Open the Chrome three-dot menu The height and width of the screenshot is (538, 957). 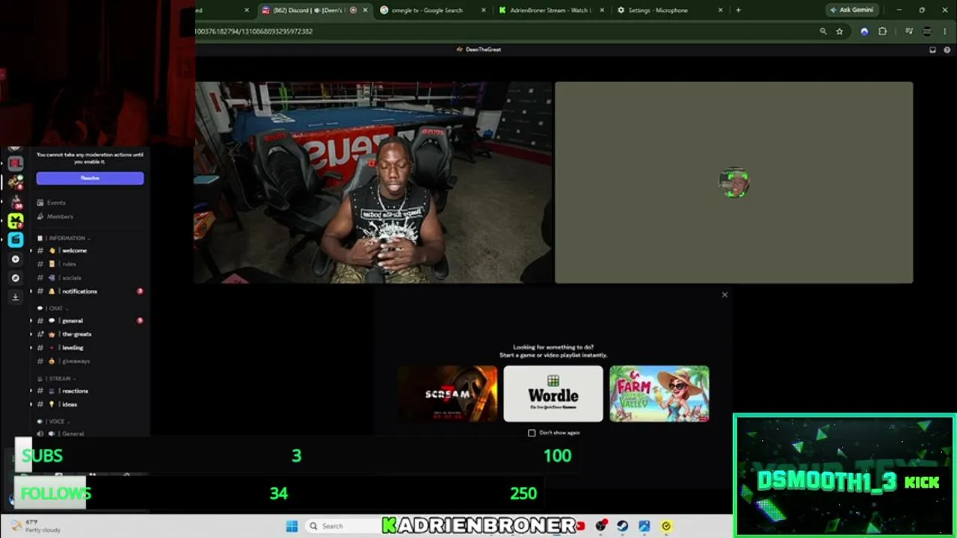[946, 31]
